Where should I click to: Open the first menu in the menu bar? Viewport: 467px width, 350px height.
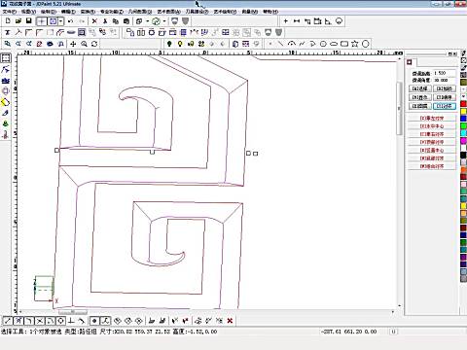[x=9, y=12]
